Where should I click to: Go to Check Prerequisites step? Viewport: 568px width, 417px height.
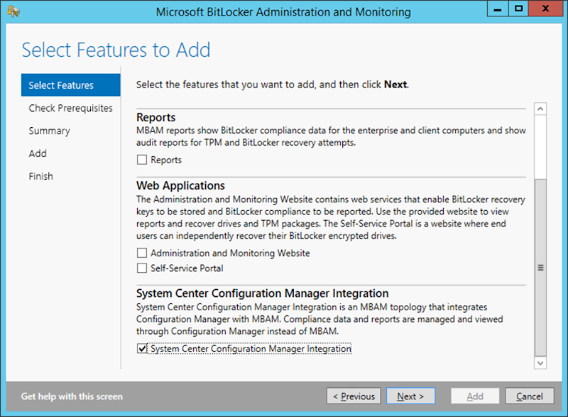(70, 108)
